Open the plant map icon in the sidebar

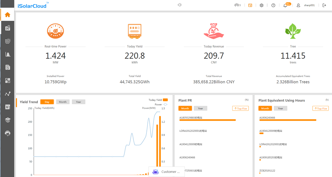point(7,28)
